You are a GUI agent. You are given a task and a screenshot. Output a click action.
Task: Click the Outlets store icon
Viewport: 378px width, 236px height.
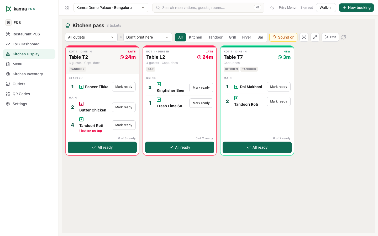pyautogui.click(x=8, y=84)
